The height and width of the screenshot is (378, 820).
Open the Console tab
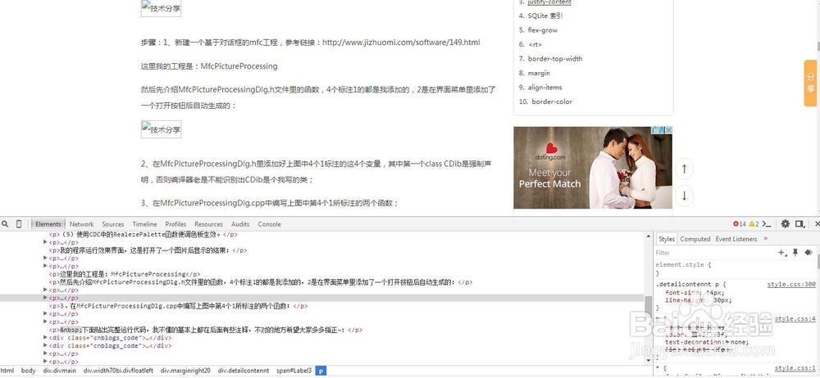pos(269,224)
